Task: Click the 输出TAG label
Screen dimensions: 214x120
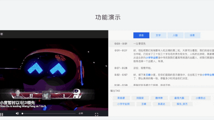Action: pos(115,91)
